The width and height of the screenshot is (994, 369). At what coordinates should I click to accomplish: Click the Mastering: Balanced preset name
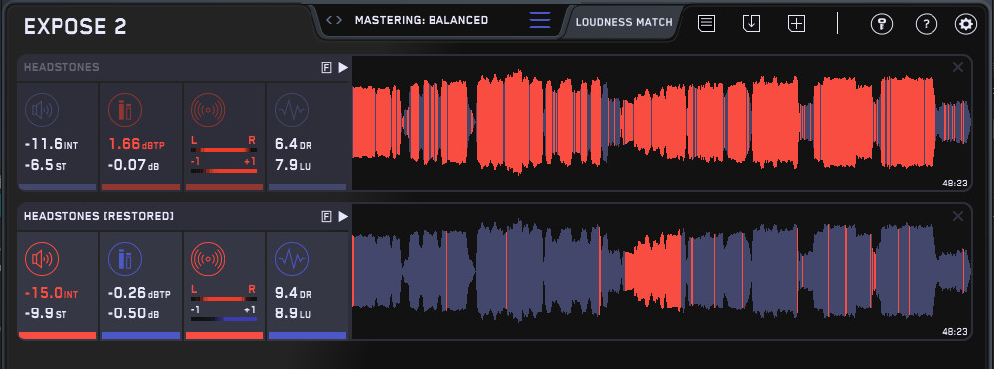[x=422, y=20]
